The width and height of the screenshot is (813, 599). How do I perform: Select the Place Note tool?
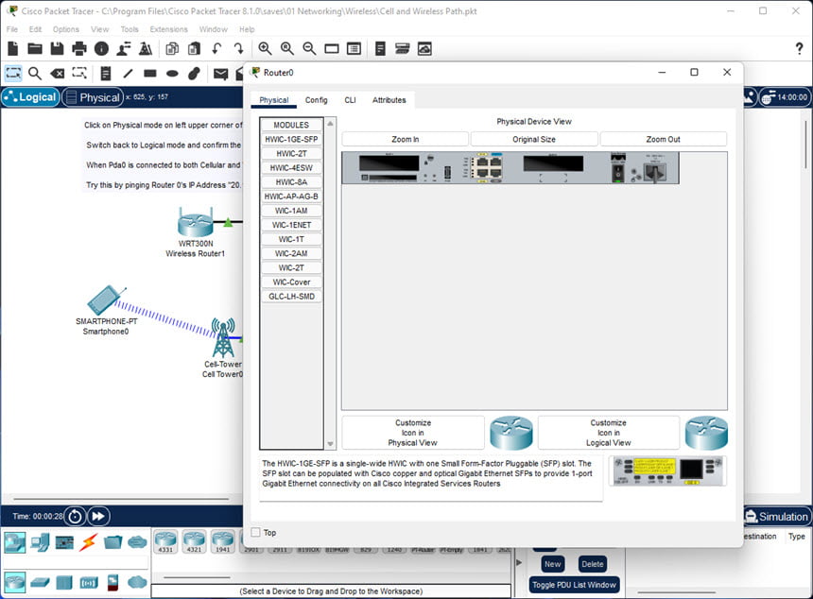click(x=106, y=74)
